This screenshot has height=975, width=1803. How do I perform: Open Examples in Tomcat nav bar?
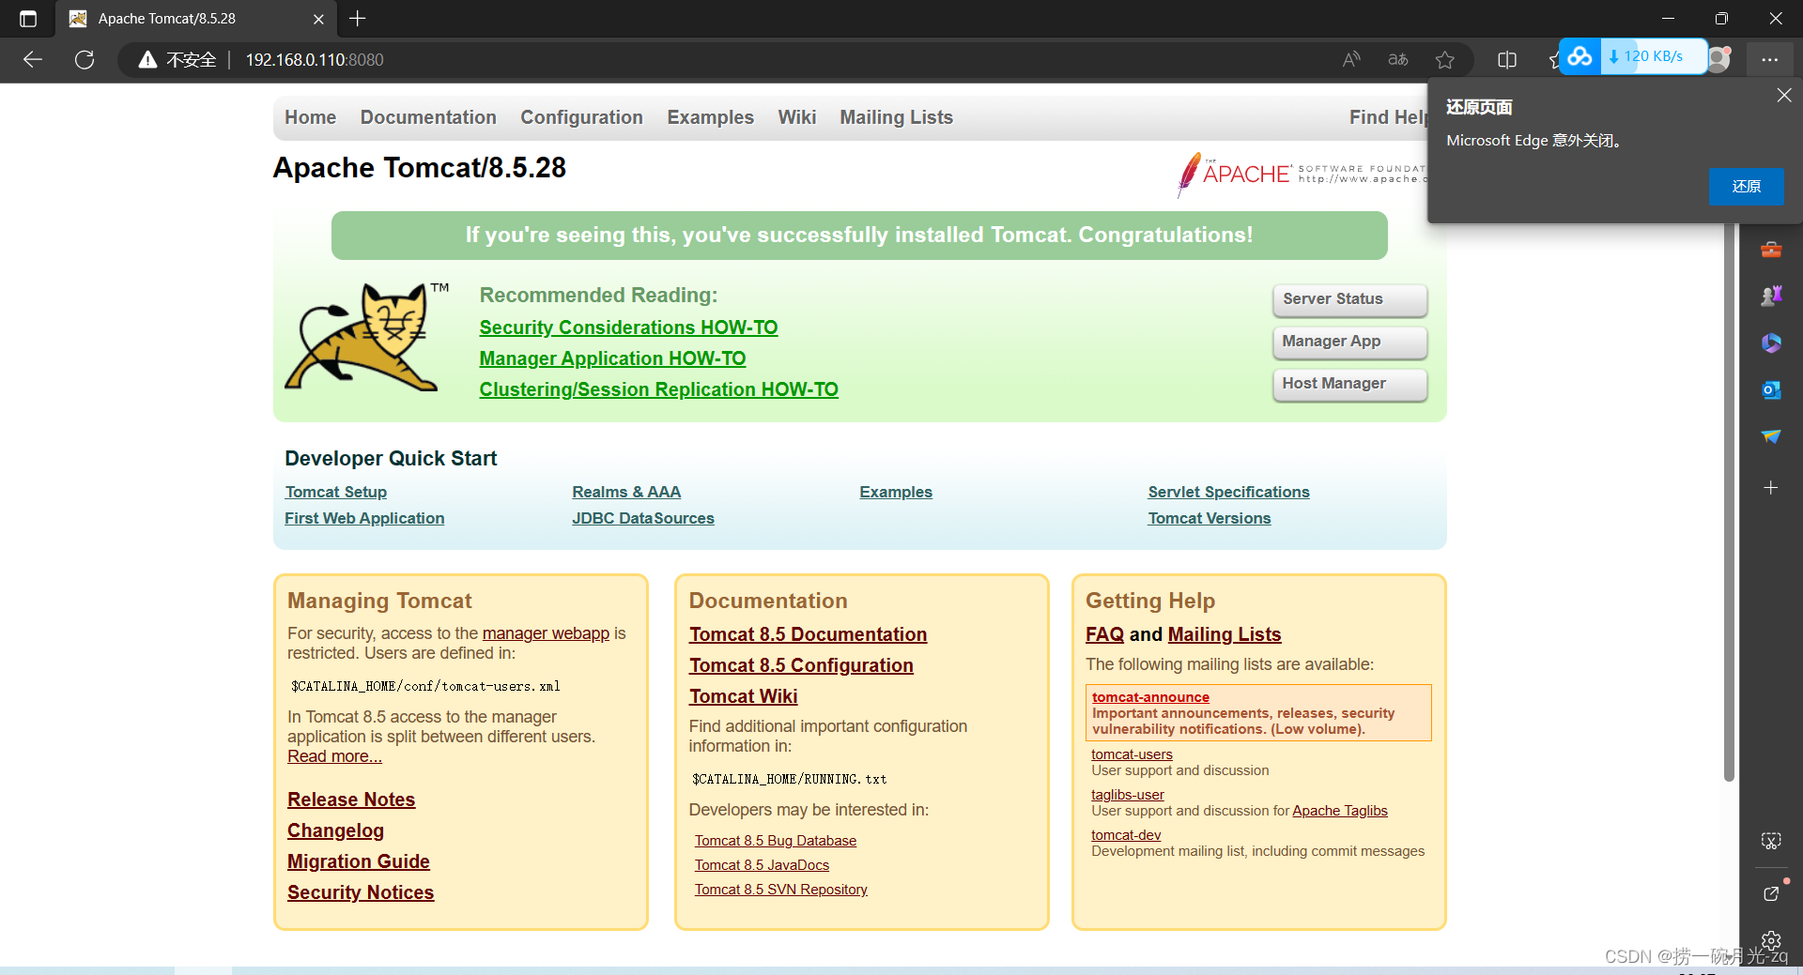tap(710, 117)
